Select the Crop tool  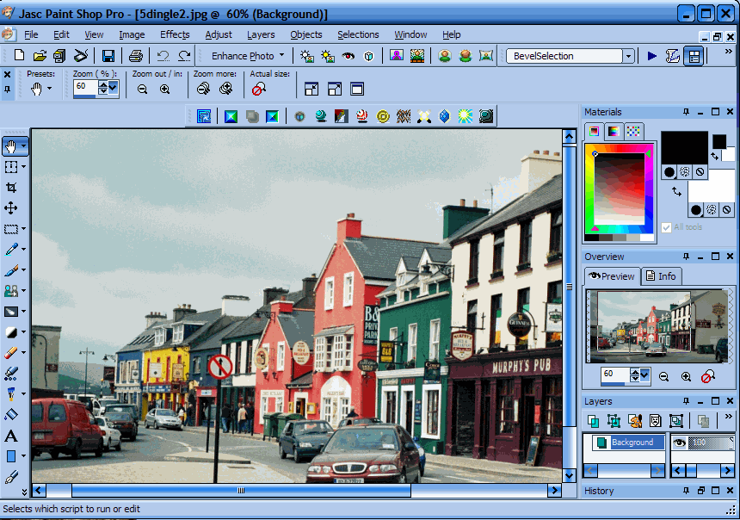[11, 187]
